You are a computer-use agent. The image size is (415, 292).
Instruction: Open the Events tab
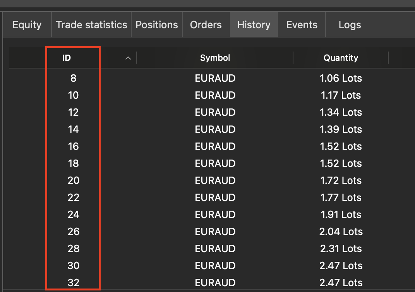pos(302,25)
